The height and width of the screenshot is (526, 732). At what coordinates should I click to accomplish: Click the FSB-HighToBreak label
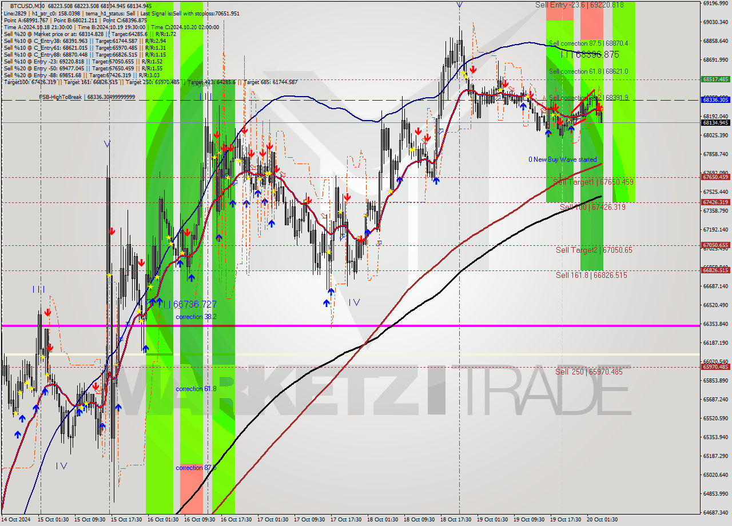click(87, 97)
